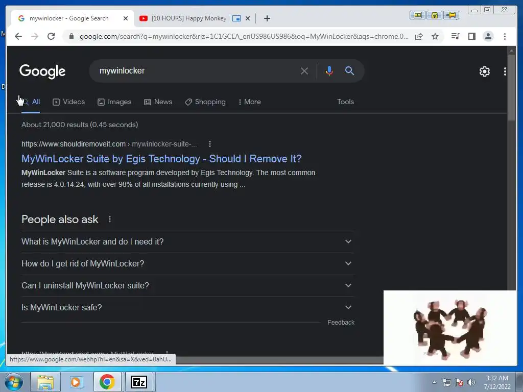Viewport: 523px width, 392px height.
Task: Switch to Videos results tab
Action: click(69, 102)
